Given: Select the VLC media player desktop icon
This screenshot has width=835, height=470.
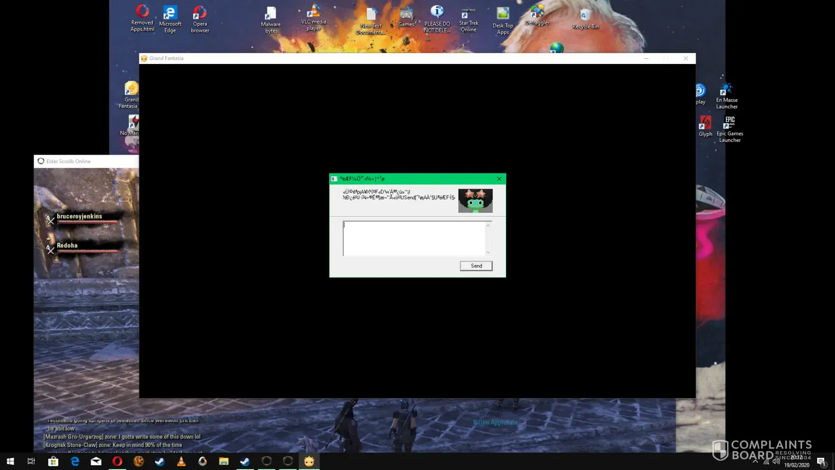Looking at the screenshot, I should pos(314,18).
